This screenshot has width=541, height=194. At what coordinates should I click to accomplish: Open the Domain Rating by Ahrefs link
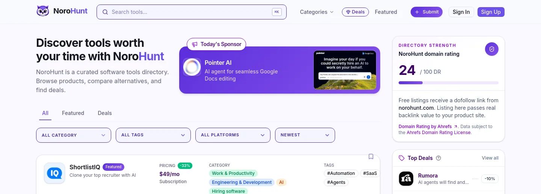[428, 127]
